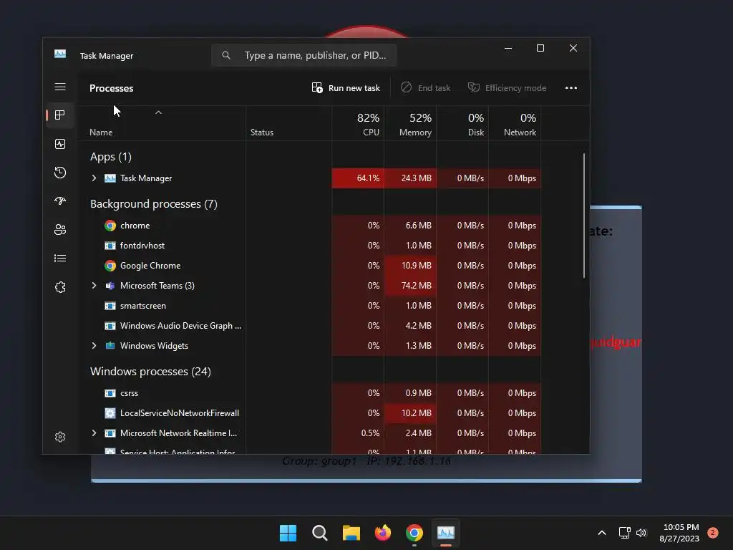The height and width of the screenshot is (550, 733).
Task: Click the Windows Widgets process icon
Action: (x=110, y=346)
